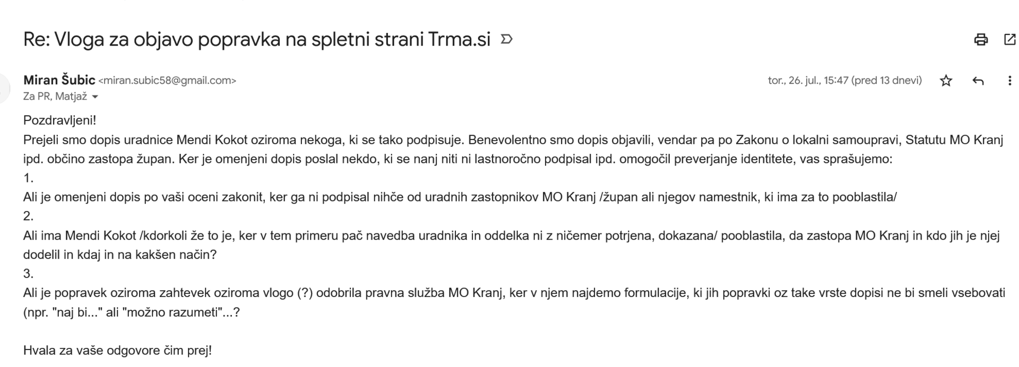Click the print all icon

pos(981,40)
